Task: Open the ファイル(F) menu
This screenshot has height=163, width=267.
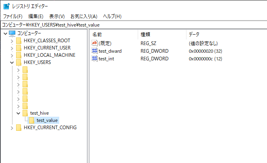Action: [x=13, y=17]
